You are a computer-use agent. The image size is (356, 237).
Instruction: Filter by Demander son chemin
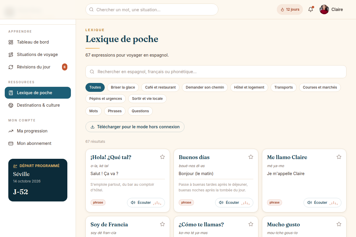pyautogui.click(x=205, y=87)
